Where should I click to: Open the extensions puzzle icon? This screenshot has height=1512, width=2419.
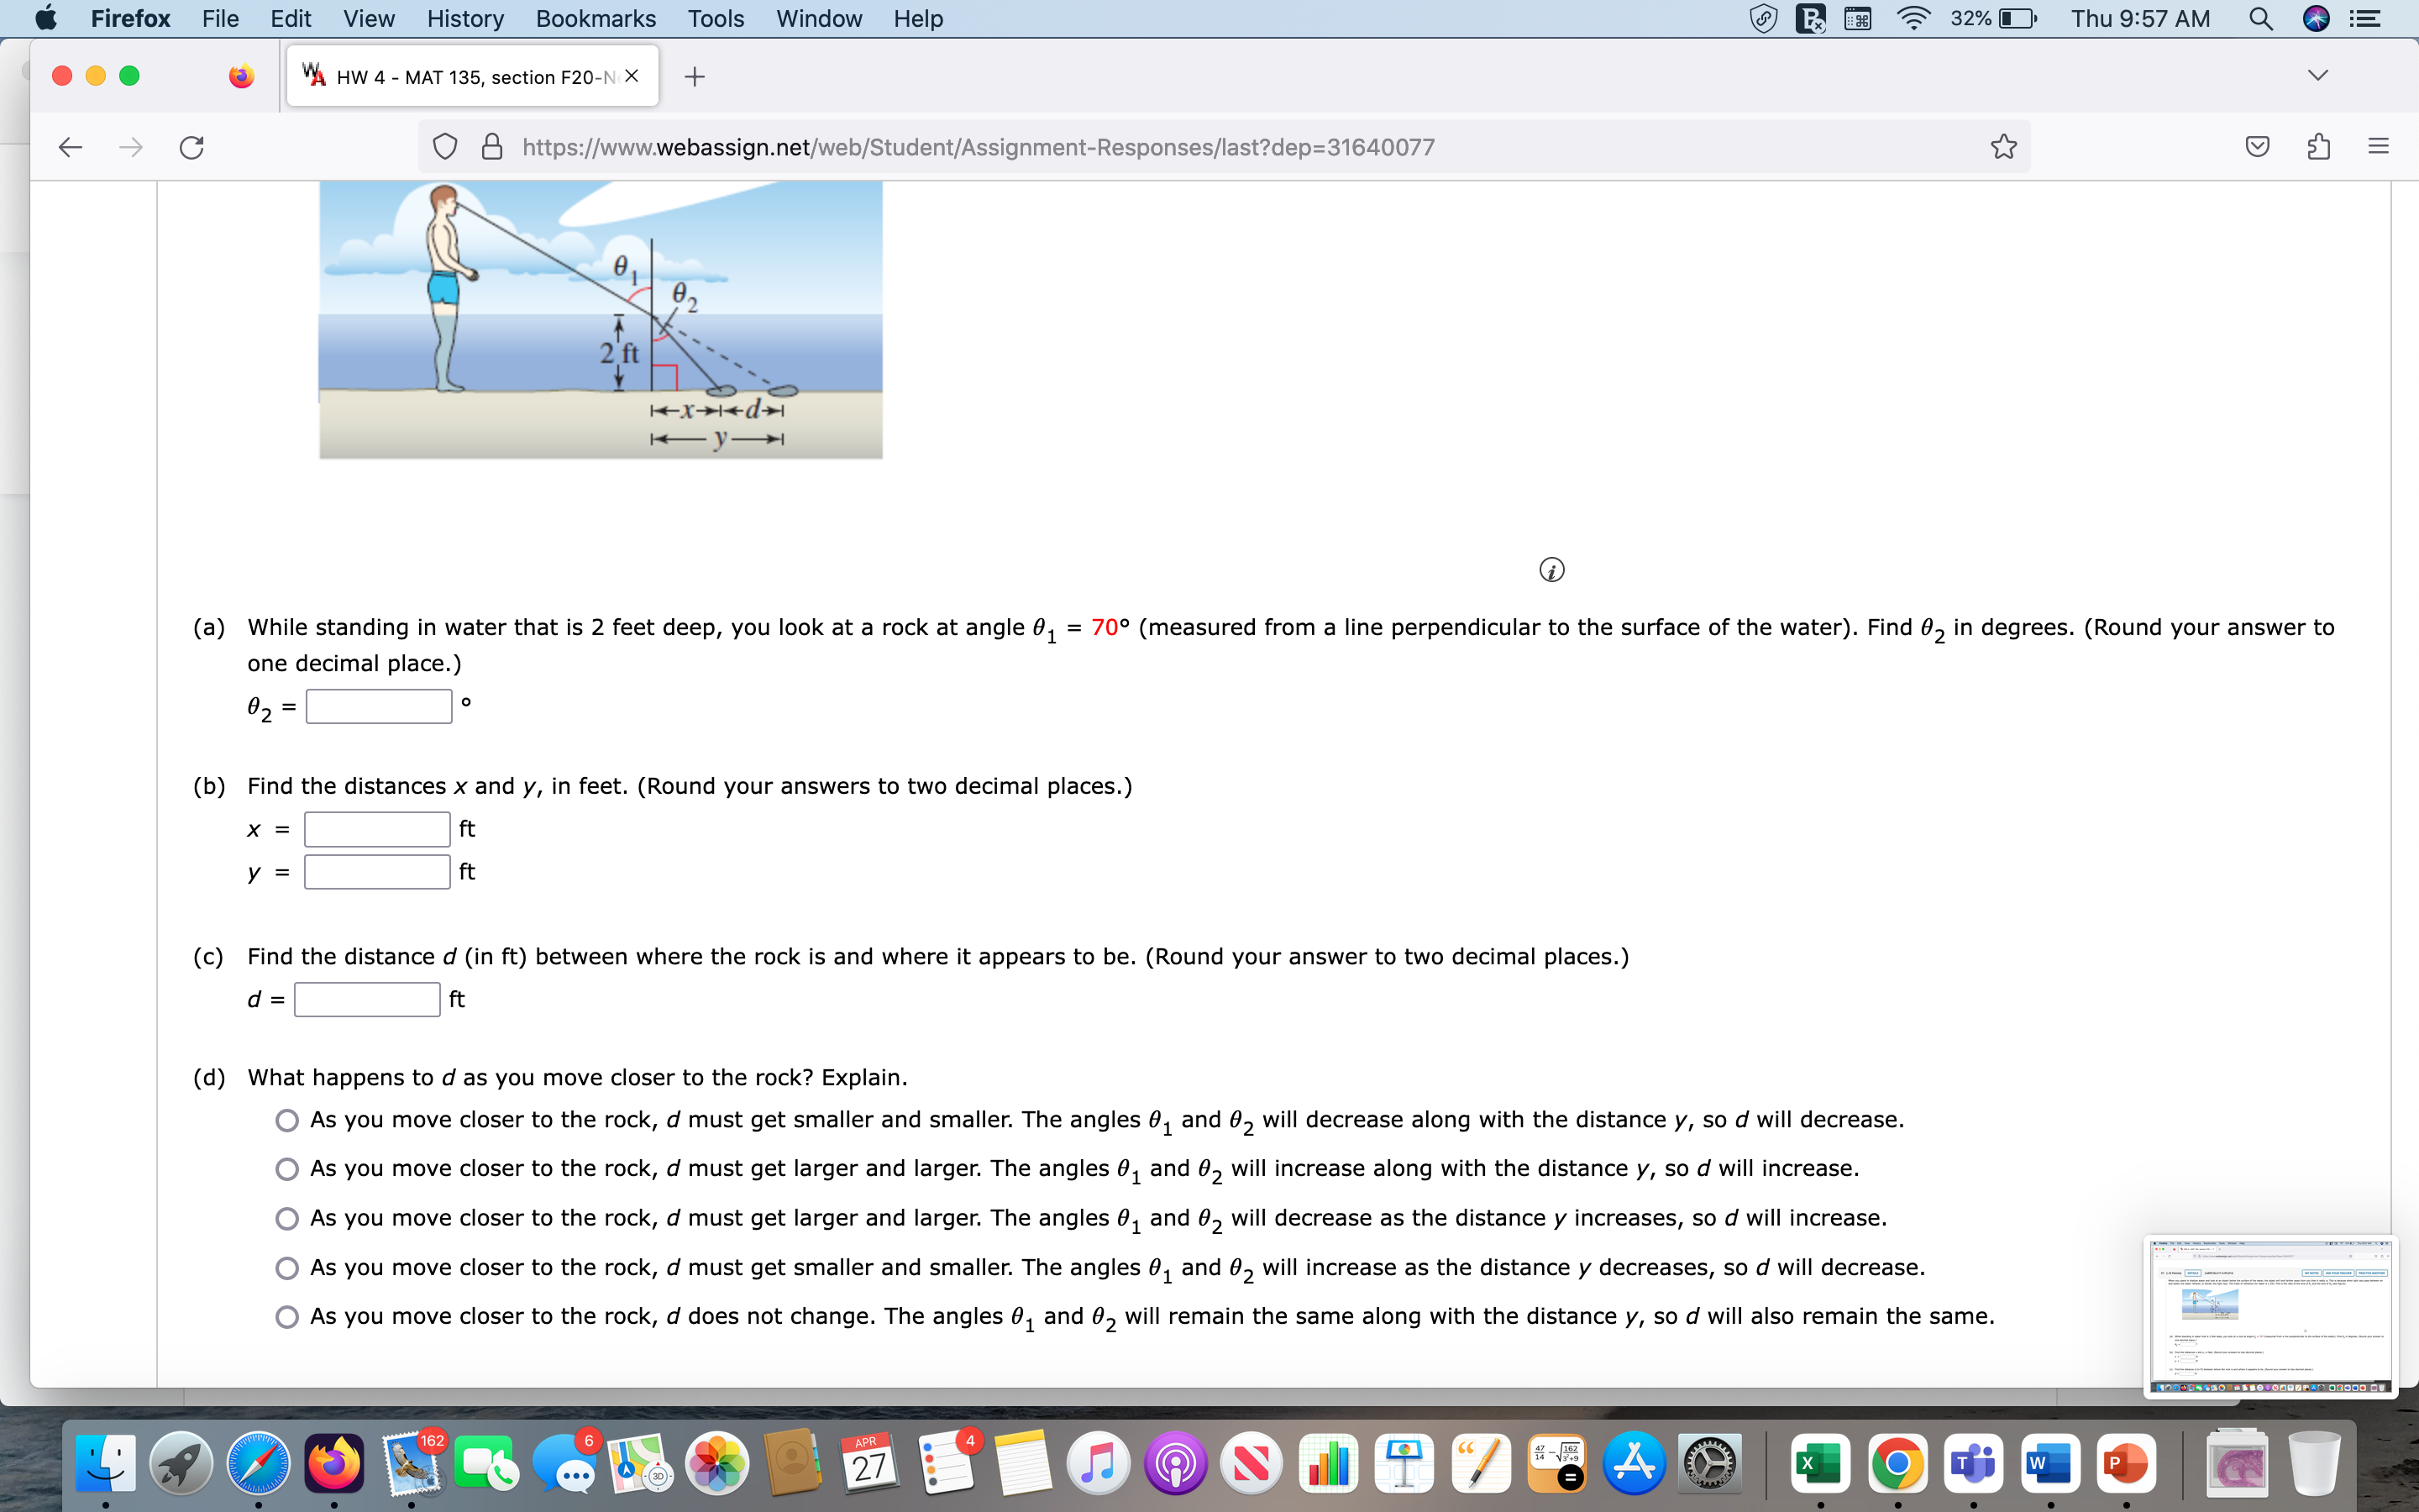(2318, 147)
